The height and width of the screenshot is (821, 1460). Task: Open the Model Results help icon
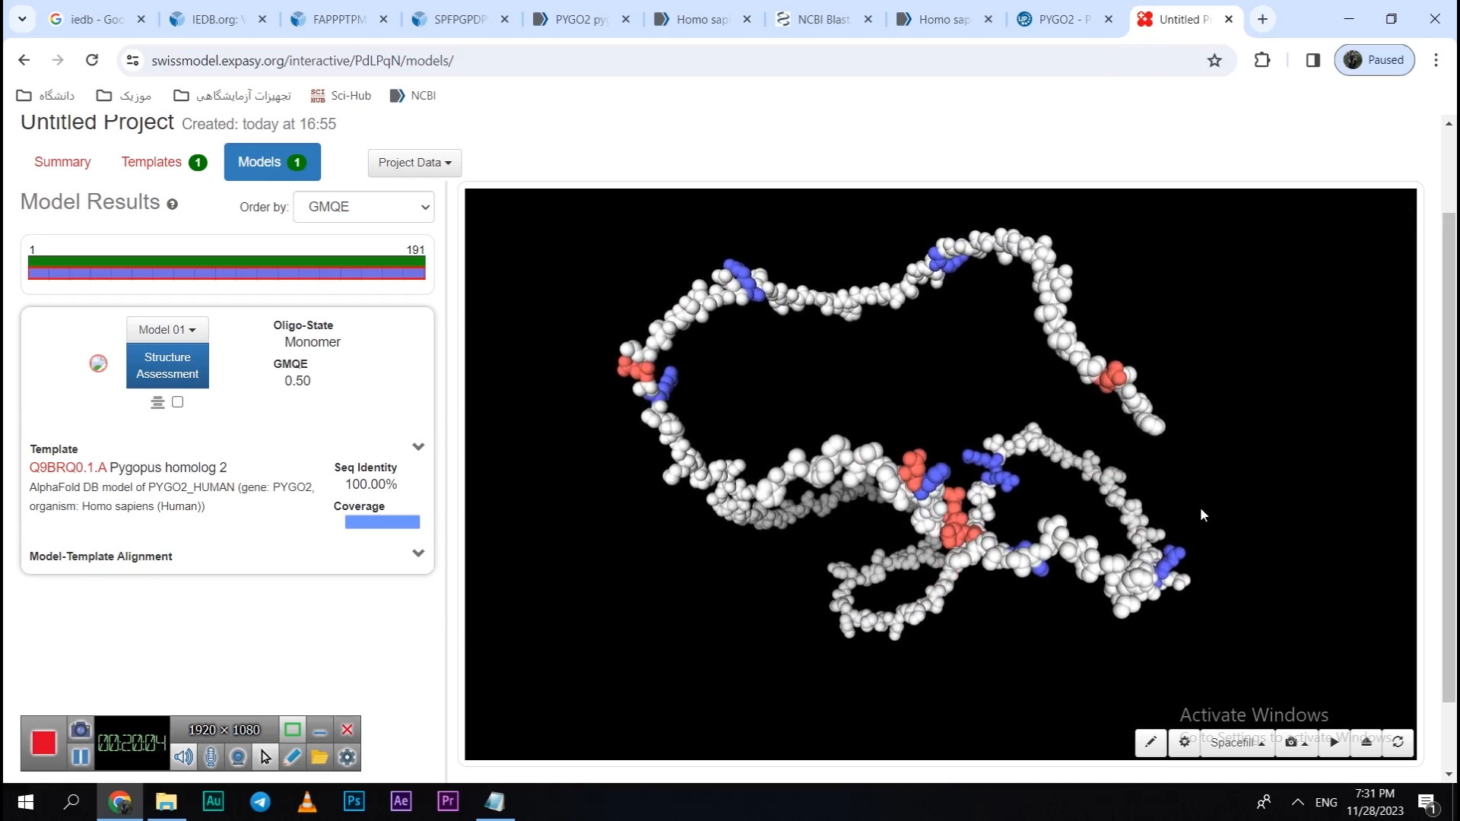pyautogui.click(x=173, y=204)
